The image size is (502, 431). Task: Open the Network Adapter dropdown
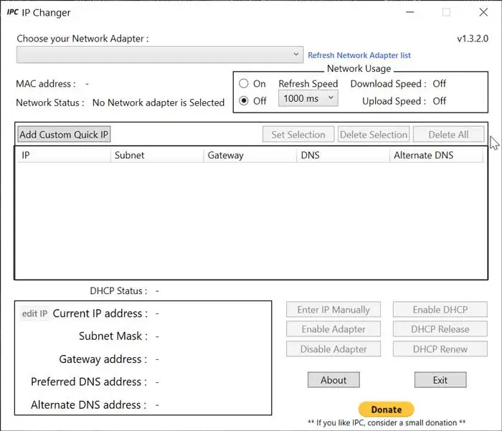pos(160,55)
